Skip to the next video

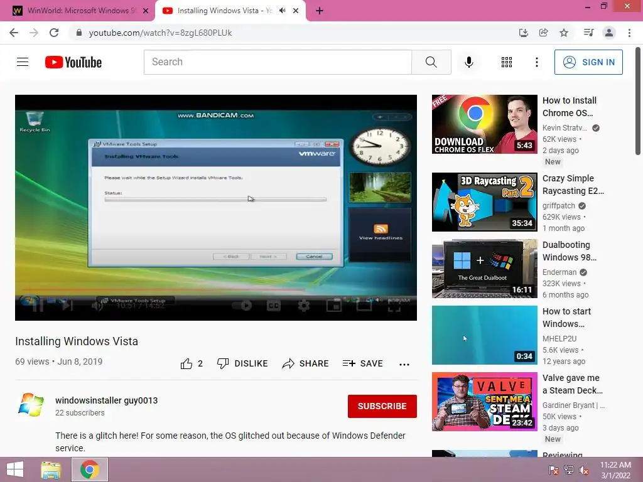(68, 306)
